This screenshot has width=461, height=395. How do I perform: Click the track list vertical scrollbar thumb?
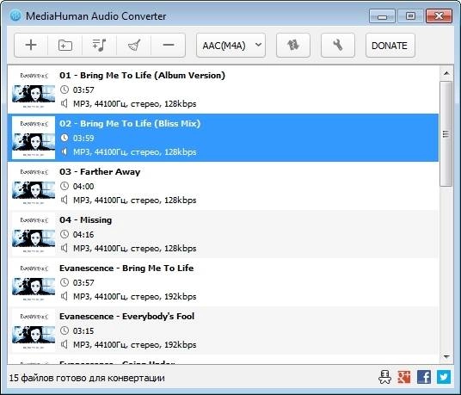coord(446,134)
